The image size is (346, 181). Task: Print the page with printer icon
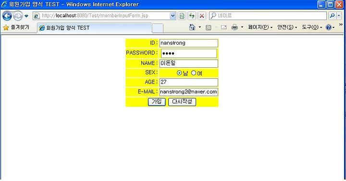[235, 27]
